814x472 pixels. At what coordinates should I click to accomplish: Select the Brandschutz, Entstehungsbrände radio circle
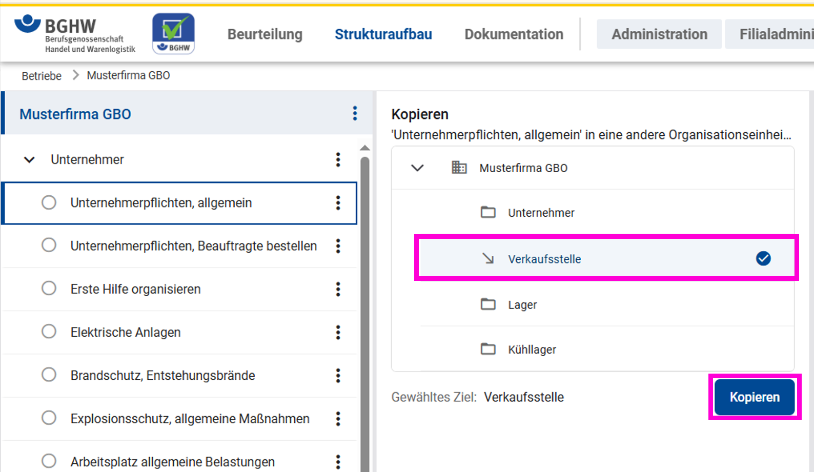tap(49, 375)
